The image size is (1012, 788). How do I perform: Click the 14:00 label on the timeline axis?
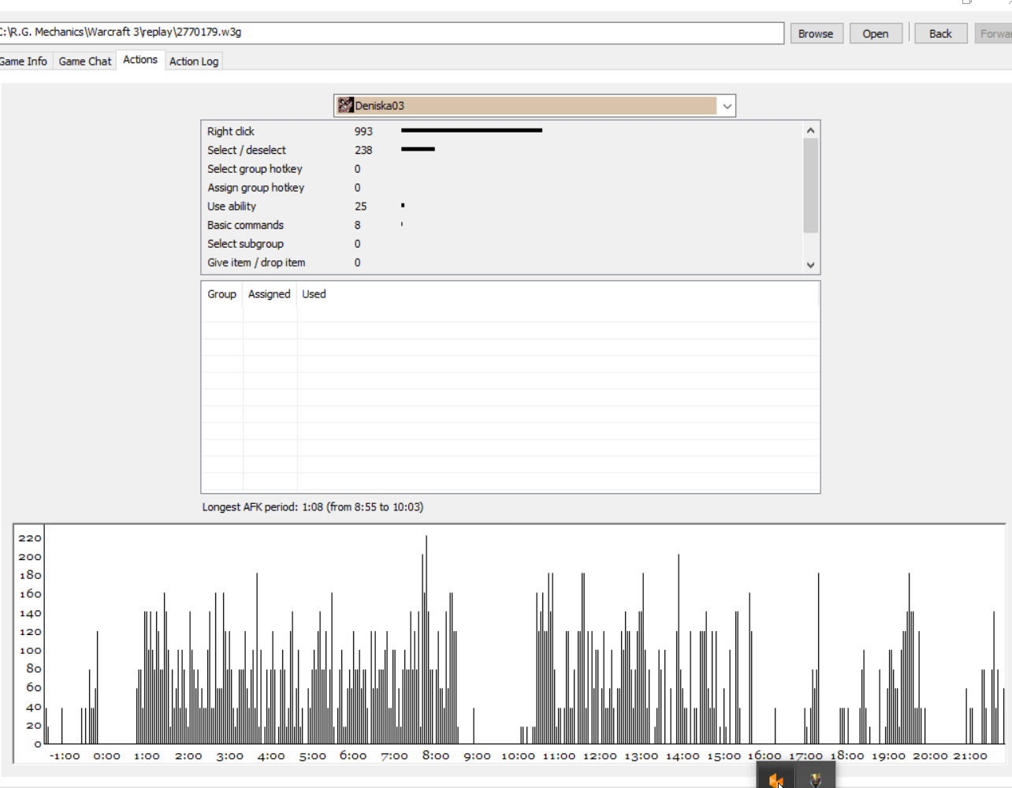(683, 756)
